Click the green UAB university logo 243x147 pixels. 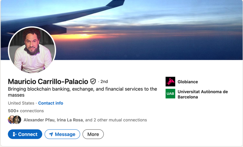[x=170, y=94]
